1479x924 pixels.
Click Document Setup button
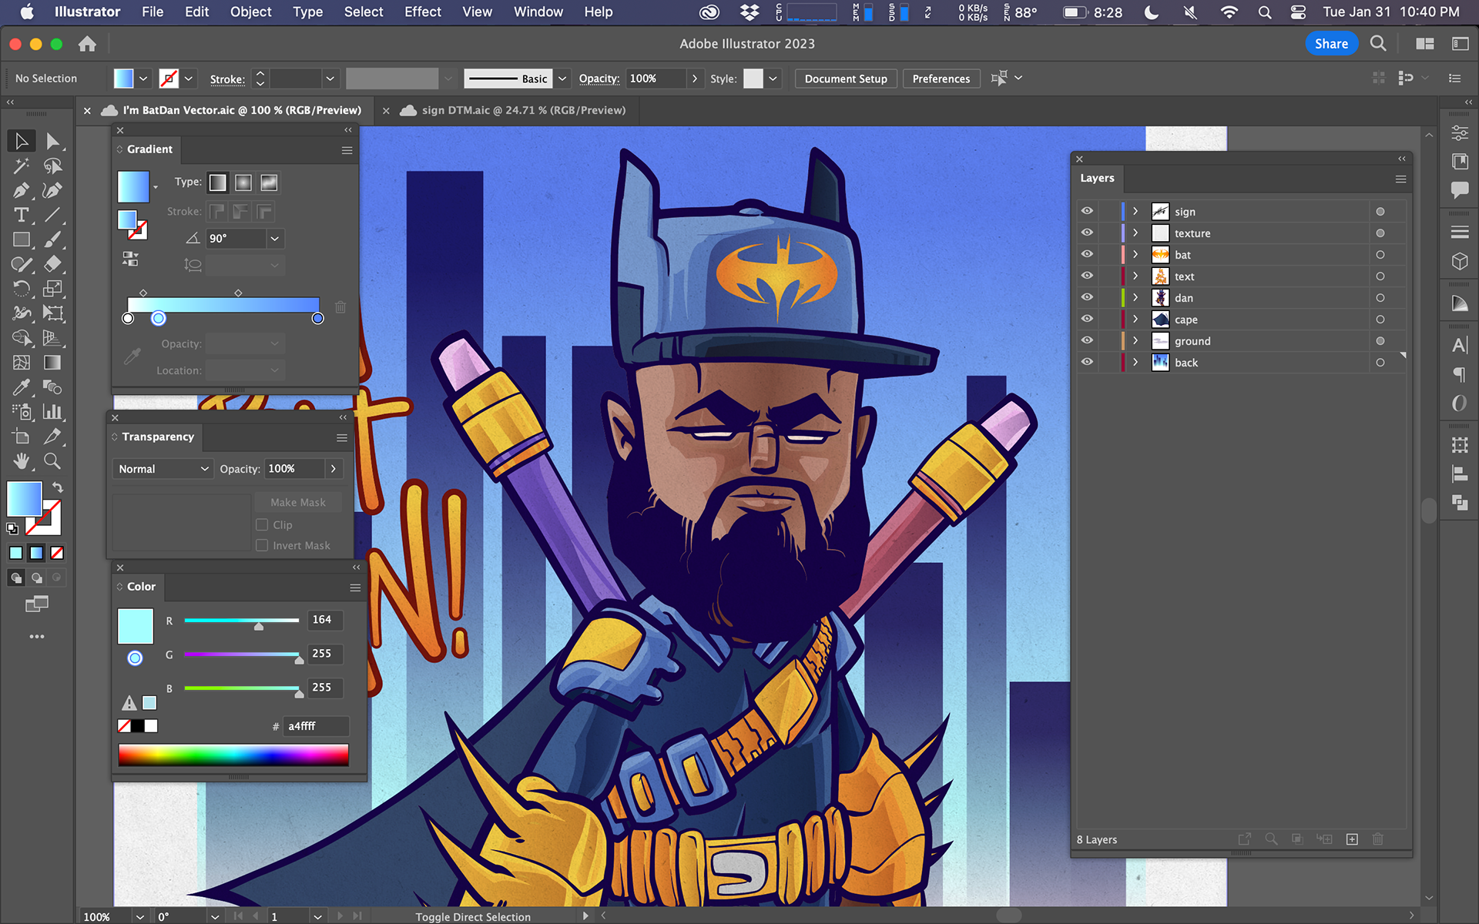click(846, 79)
